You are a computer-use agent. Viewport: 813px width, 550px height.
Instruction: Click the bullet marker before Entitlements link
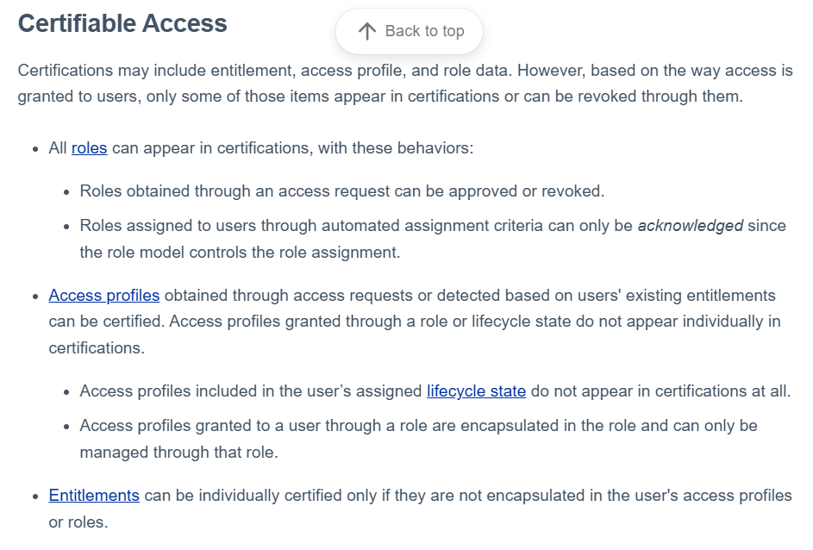point(35,497)
